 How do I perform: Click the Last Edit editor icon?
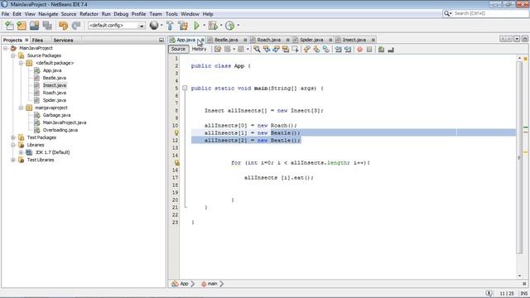(217, 50)
